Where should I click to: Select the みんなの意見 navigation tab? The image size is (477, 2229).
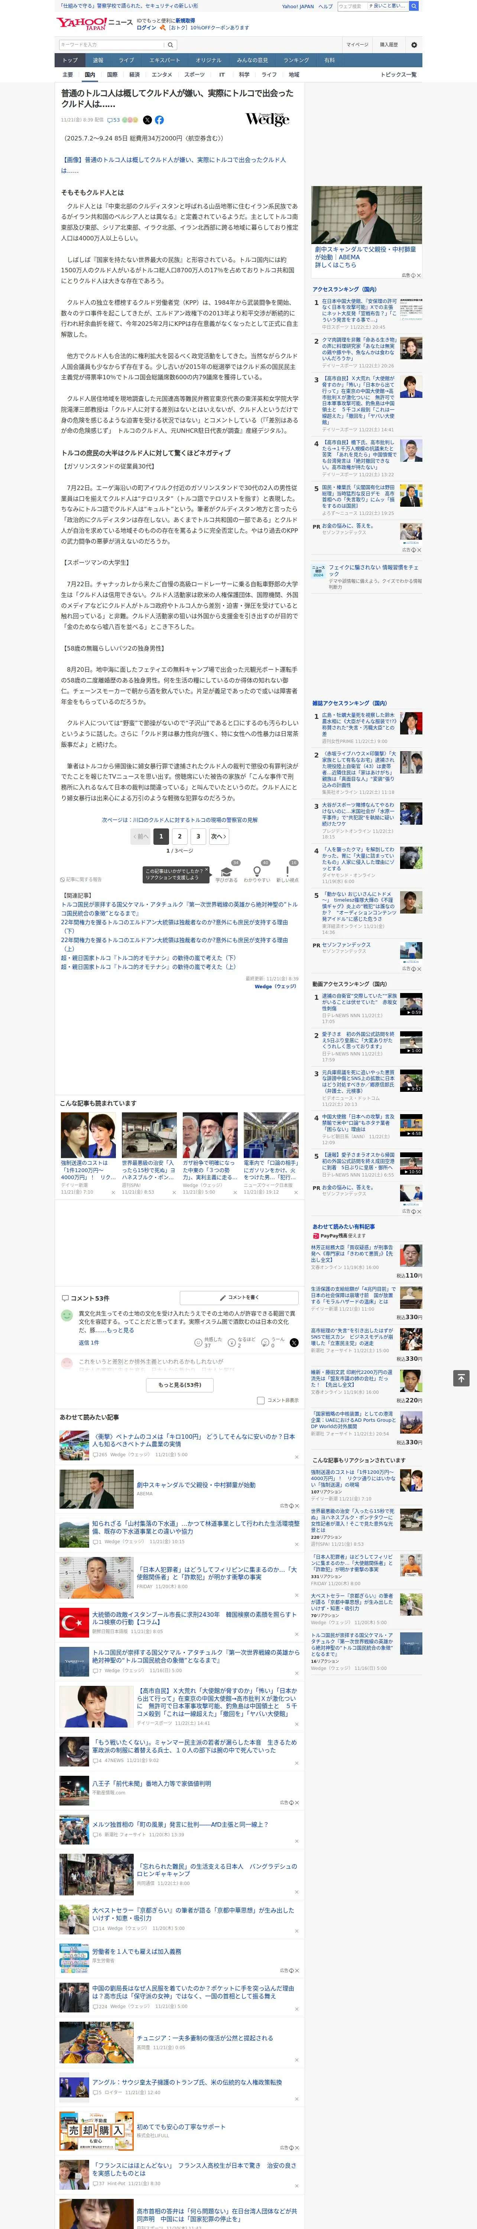coord(252,60)
